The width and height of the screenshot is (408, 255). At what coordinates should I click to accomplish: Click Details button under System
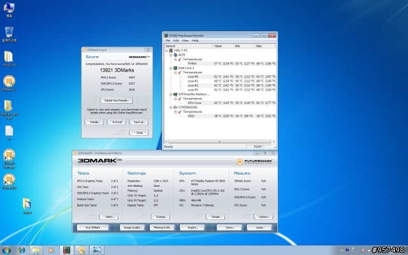215,217
